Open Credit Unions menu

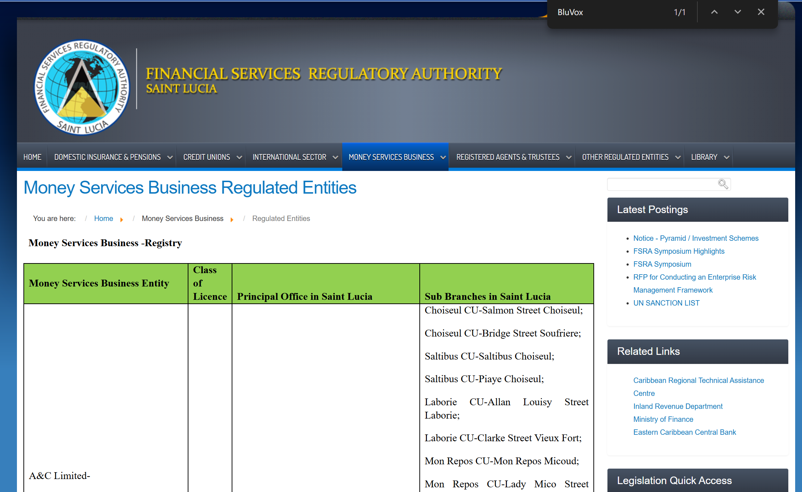pos(206,157)
